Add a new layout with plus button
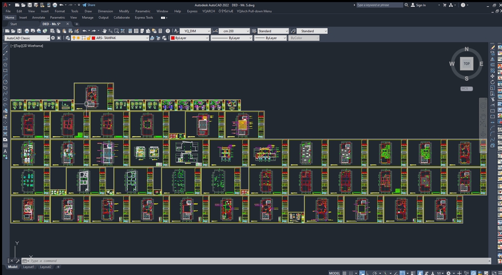502x275 pixels. pyautogui.click(x=58, y=267)
